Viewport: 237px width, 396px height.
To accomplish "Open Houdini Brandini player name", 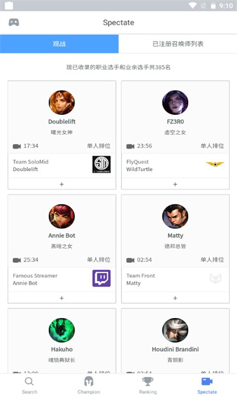I will [175, 349].
